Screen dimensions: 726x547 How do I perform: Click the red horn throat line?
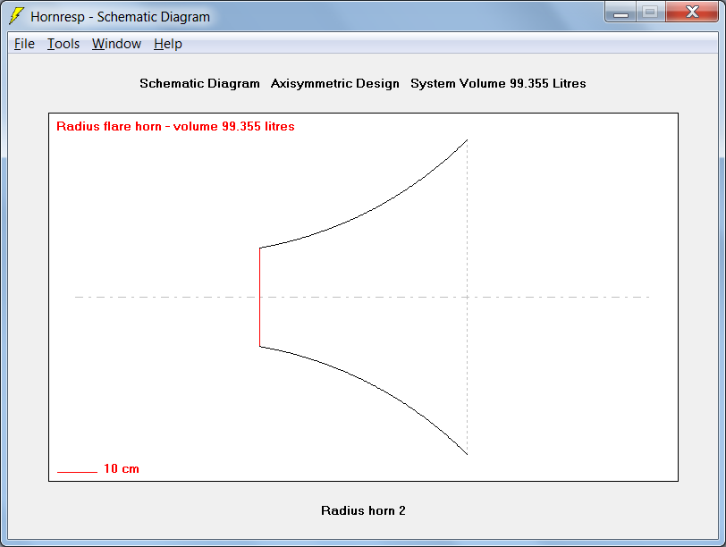(260, 297)
